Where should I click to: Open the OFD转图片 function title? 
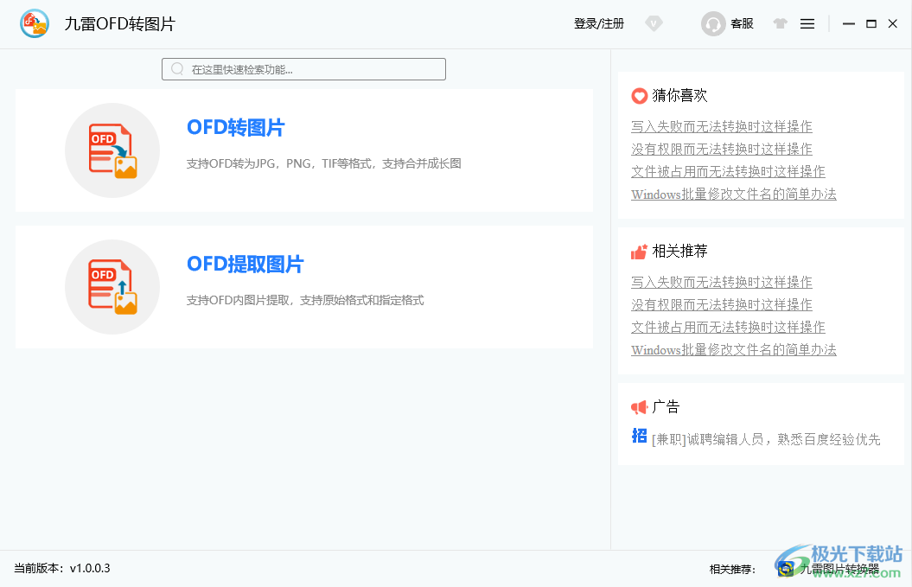coord(235,127)
